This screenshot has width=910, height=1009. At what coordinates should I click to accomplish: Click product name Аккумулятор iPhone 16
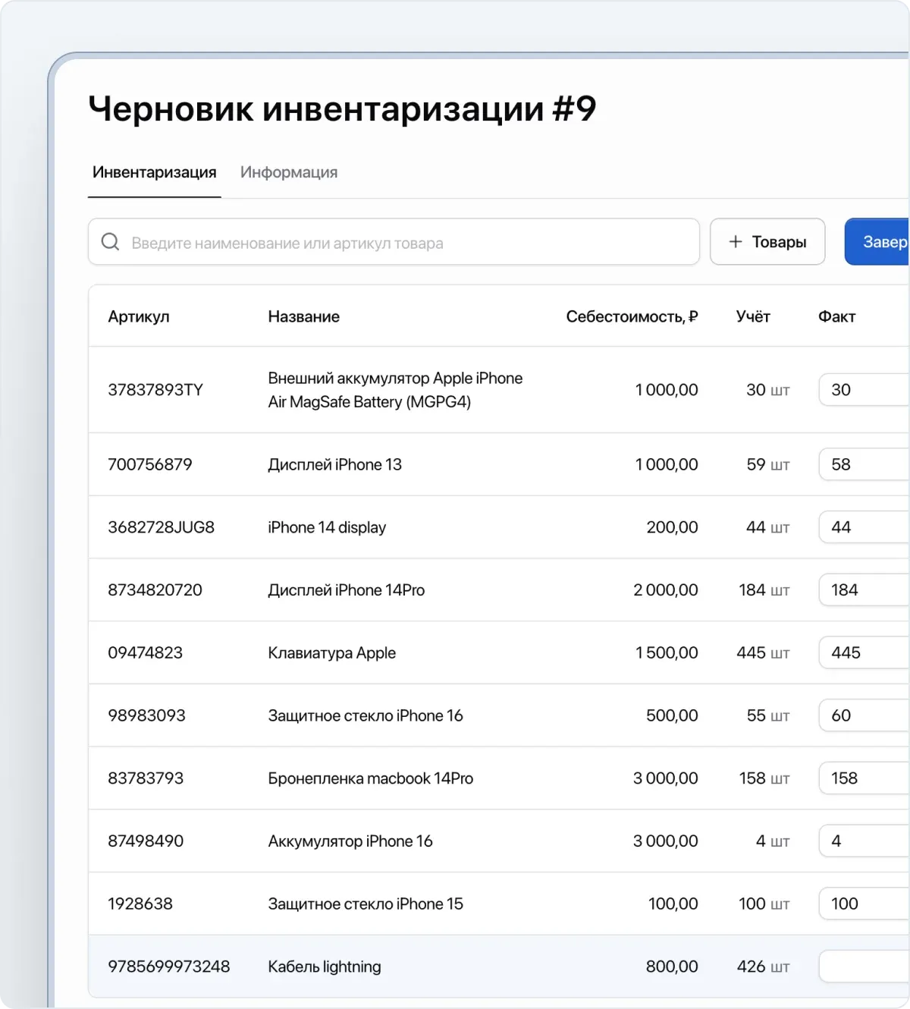point(350,841)
